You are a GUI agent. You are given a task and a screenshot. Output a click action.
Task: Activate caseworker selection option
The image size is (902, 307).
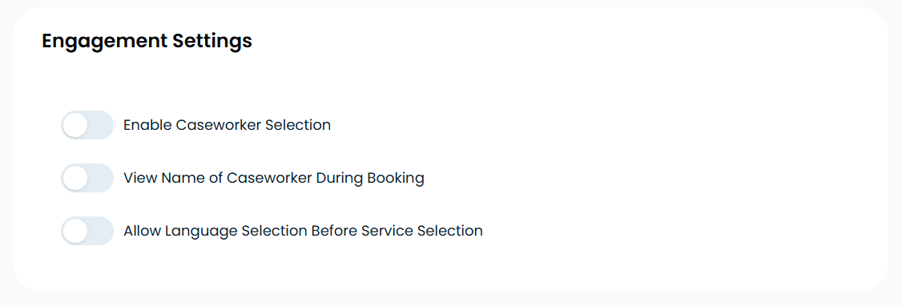tap(87, 125)
